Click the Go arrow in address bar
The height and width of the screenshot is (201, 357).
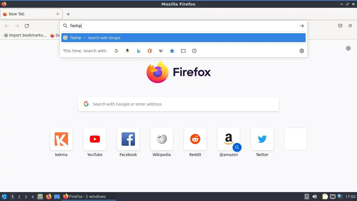(302, 26)
